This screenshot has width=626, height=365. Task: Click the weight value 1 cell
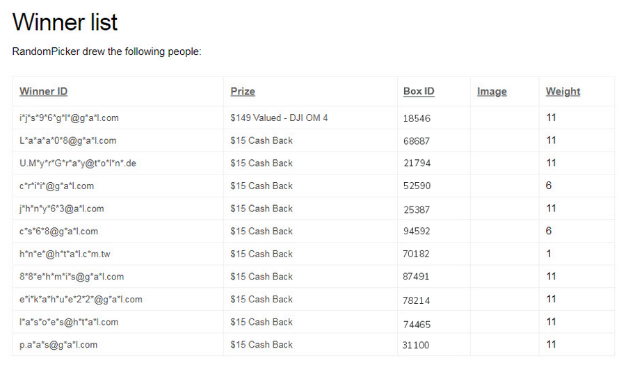(549, 254)
